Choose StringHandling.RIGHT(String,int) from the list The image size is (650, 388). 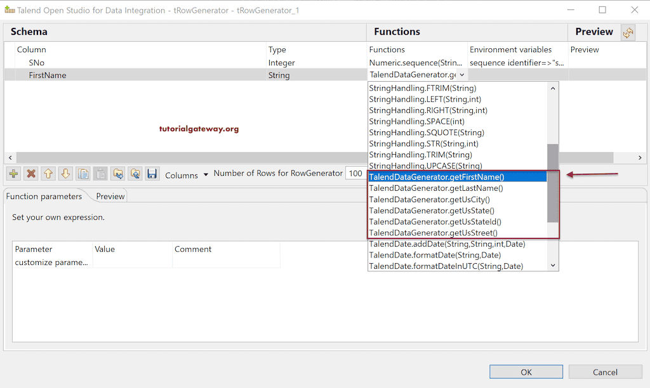[458, 110]
